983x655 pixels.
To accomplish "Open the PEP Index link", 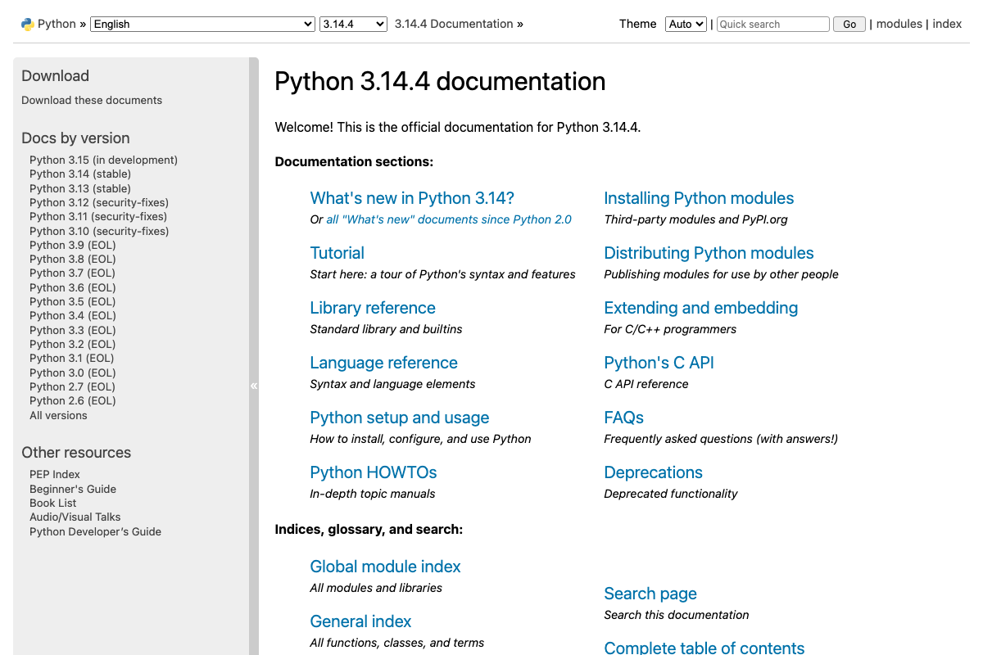I will [55, 474].
